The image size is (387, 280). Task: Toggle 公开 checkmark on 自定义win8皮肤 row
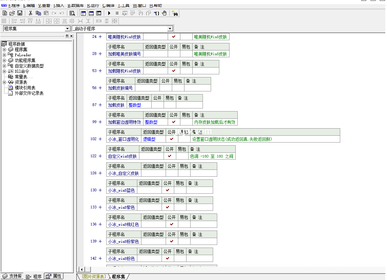(x=169, y=156)
